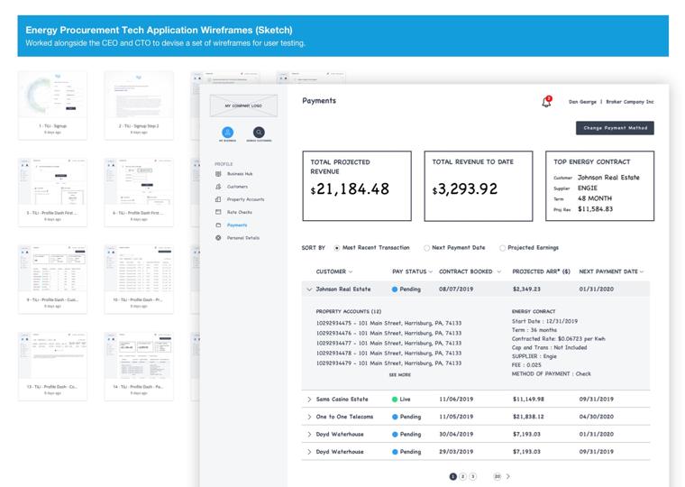Viewport: 685px width, 487px height.
Task: Click the Personal Details sidebar icon
Action: pyautogui.click(x=218, y=238)
